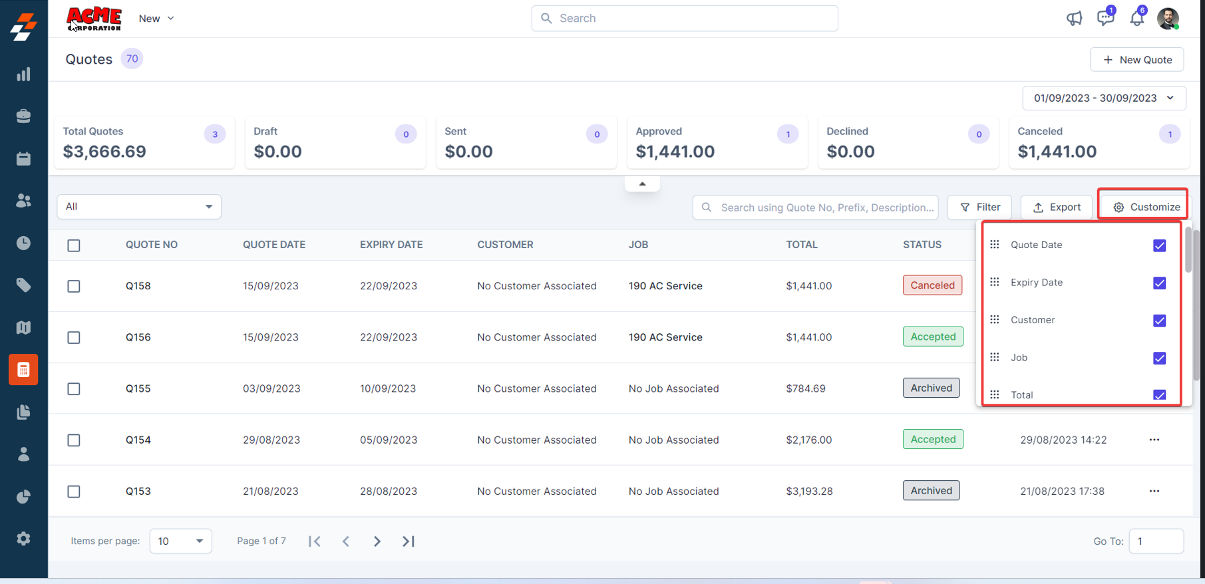Screen dimensions: 1205x584
Task: Open the dashboard bar chart icon in sidebar
Action: (23, 74)
